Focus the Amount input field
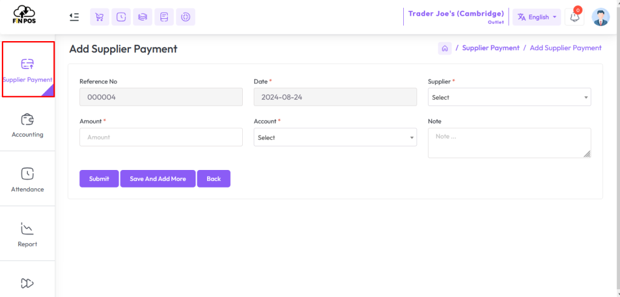This screenshot has width=620, height=297. tap(161, 137)
